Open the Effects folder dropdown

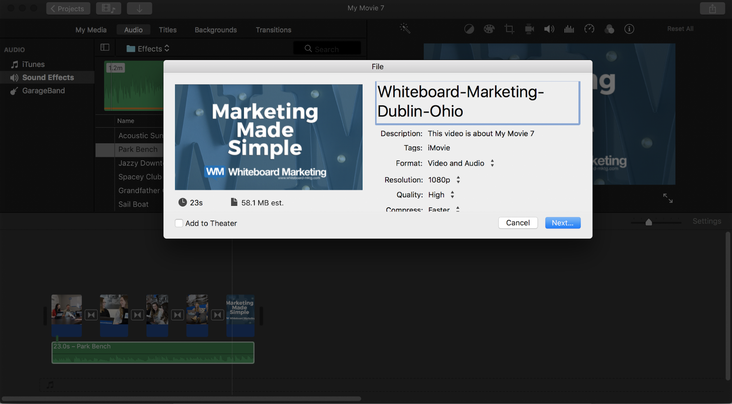[x=148, y=49]
